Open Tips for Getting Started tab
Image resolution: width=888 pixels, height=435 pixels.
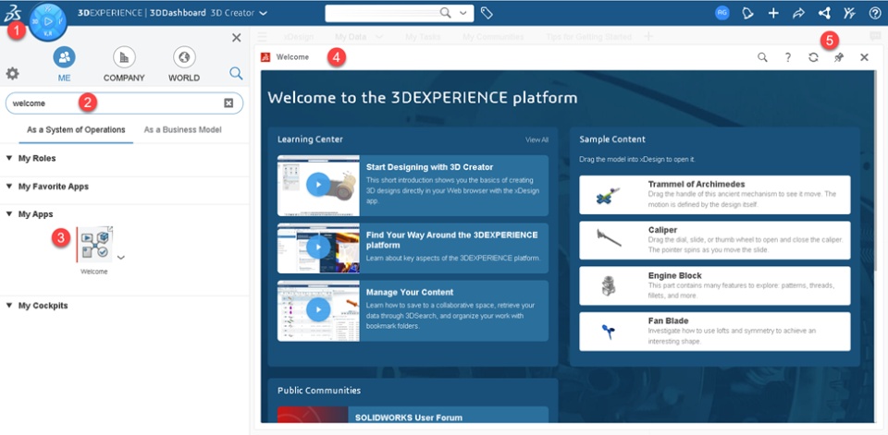[x=588, y=37]
